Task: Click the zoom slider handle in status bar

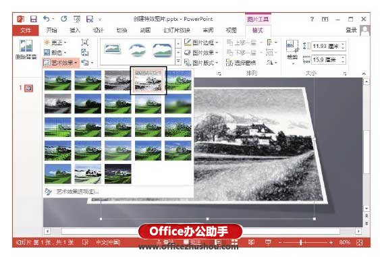Action: [x=301, y=242]
